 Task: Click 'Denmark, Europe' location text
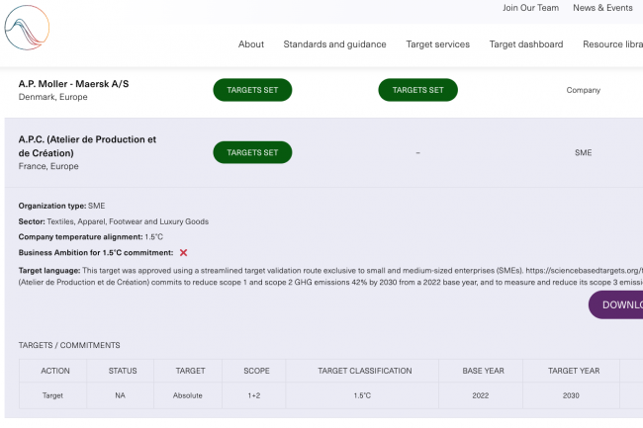[52, 97]
